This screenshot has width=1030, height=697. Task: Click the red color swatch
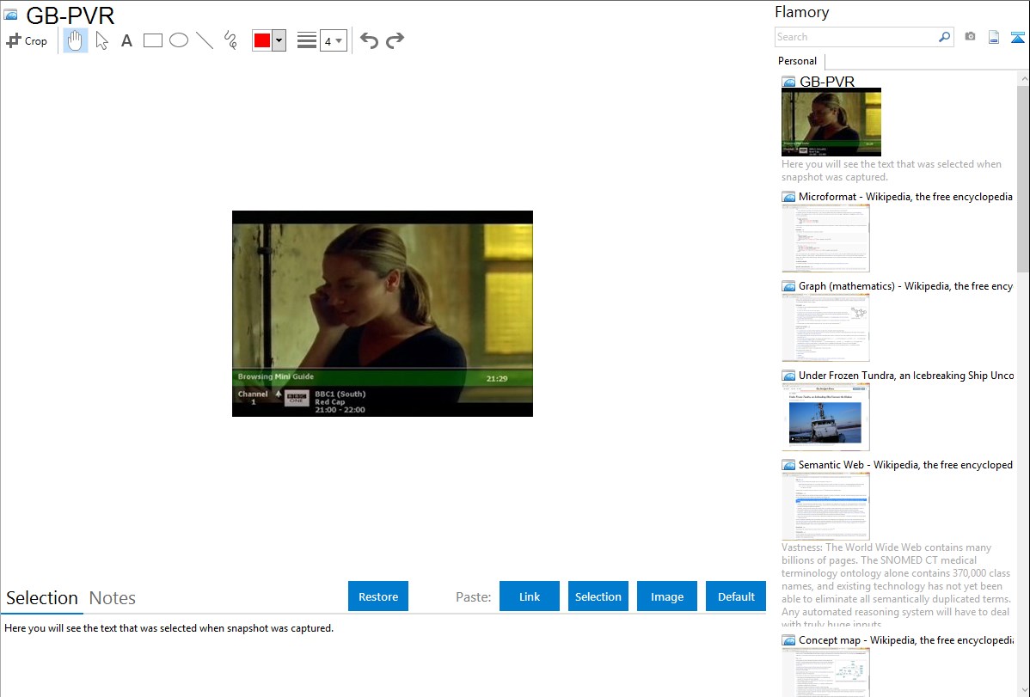(x=262, y=40)
